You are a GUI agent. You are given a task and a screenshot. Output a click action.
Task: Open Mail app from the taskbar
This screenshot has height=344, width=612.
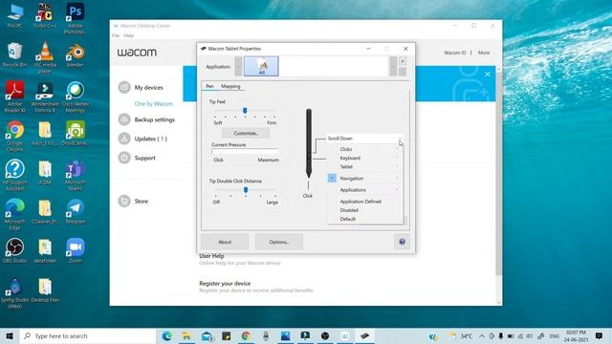tap(207, 335)
